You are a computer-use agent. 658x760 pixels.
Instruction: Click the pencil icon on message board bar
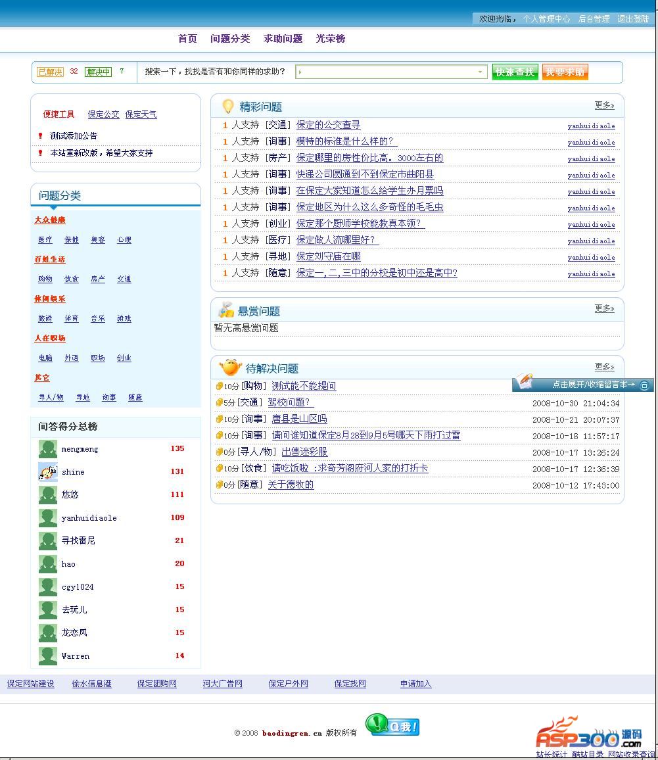(525, 381)
